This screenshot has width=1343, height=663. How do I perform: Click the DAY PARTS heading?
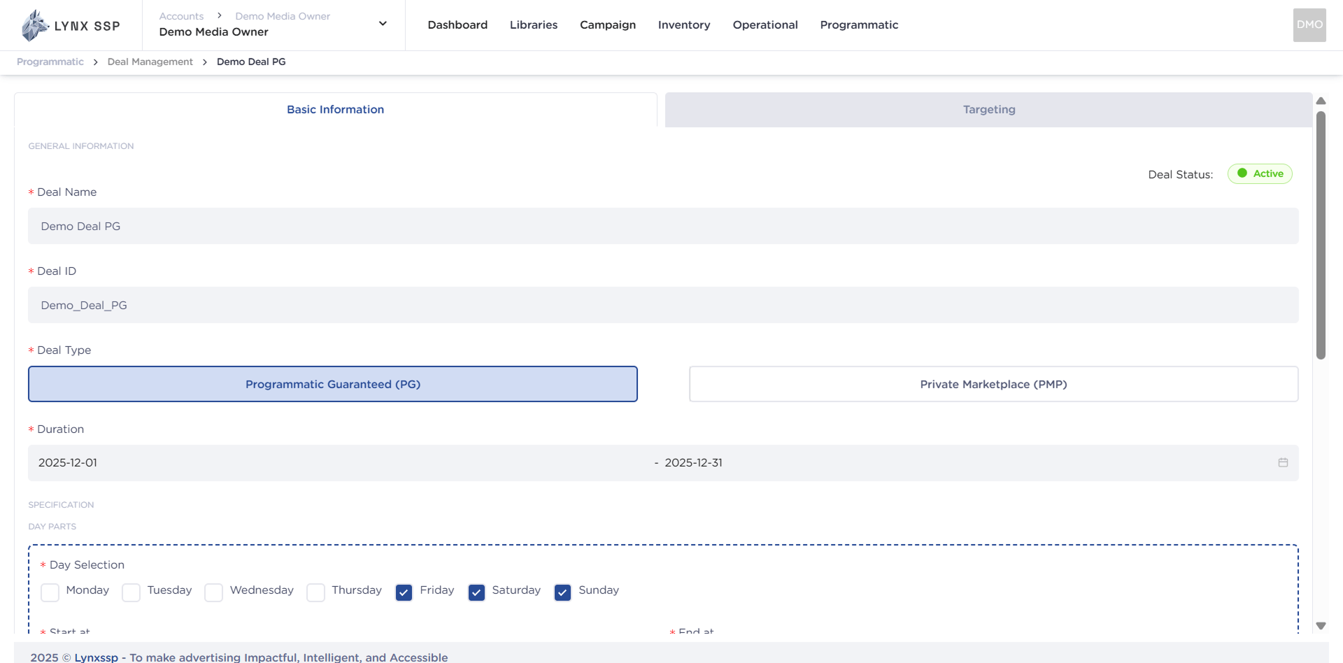pyautogui.click(x=52, y=527)
